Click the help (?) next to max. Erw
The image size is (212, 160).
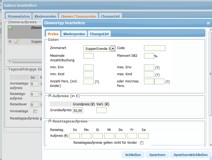[157, 68]
